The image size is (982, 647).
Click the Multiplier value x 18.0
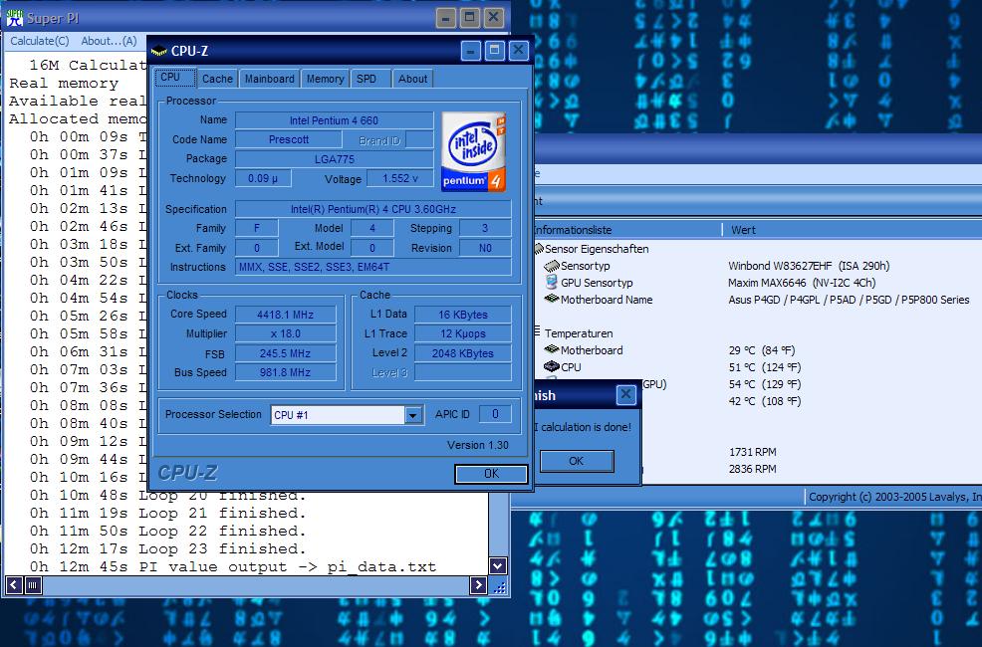pyautogui.click(x=286, y=333)
